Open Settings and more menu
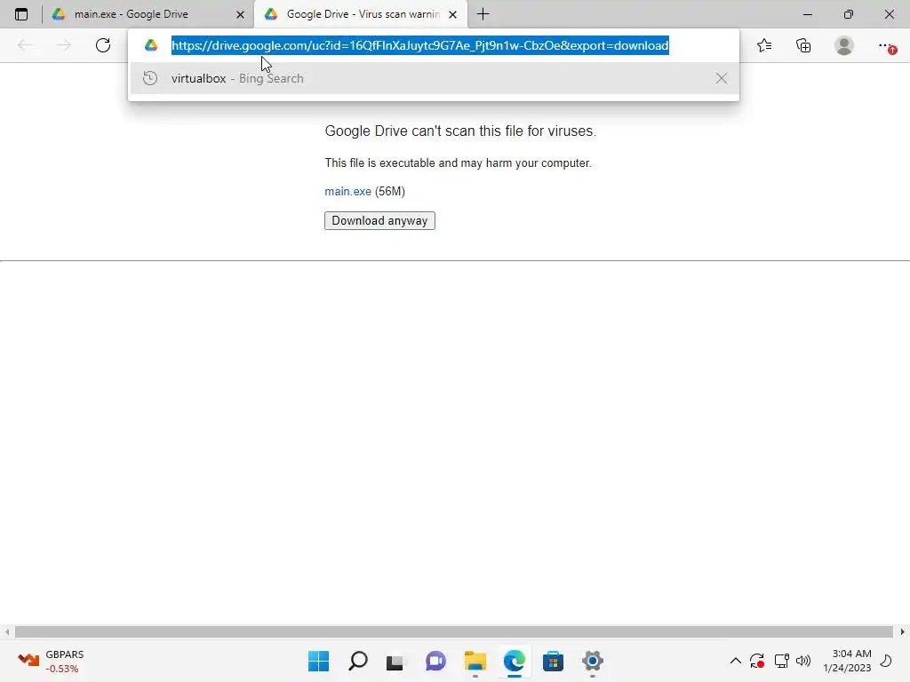Screen dimensions: 910x682 point(886,45)
